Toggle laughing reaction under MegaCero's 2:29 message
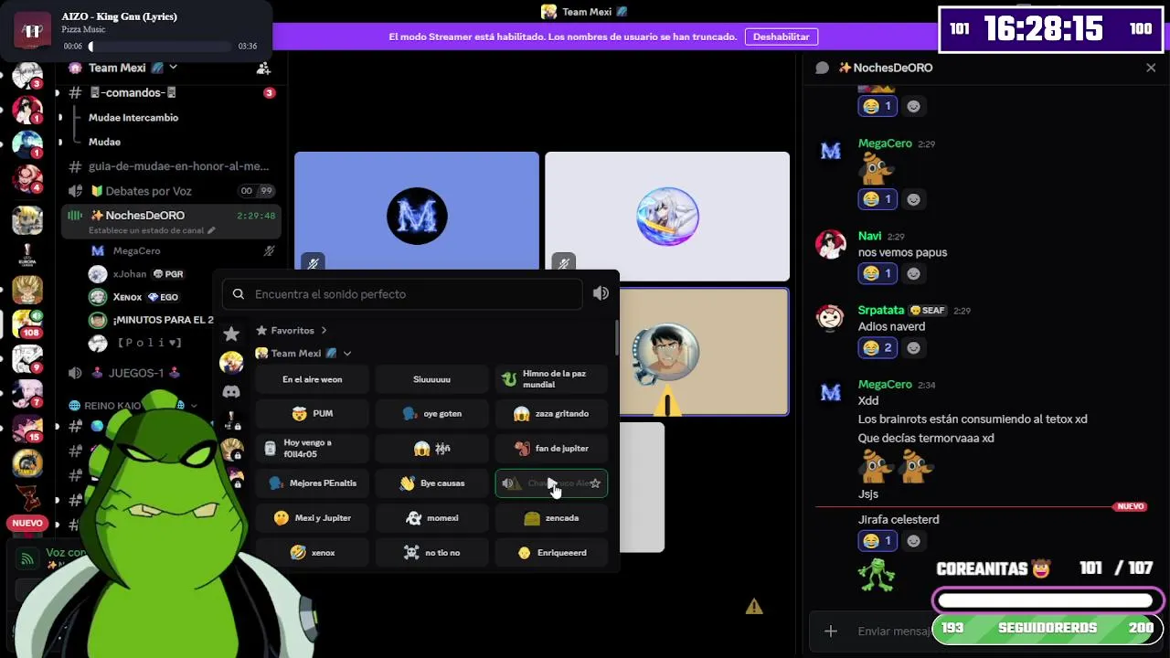The image size is (1170, 658). click(878, 199)
